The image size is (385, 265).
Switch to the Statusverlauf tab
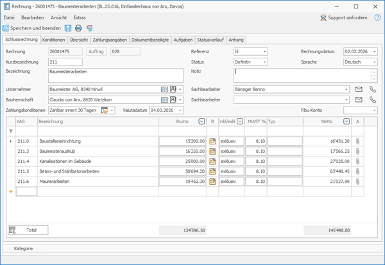(210, 40)
